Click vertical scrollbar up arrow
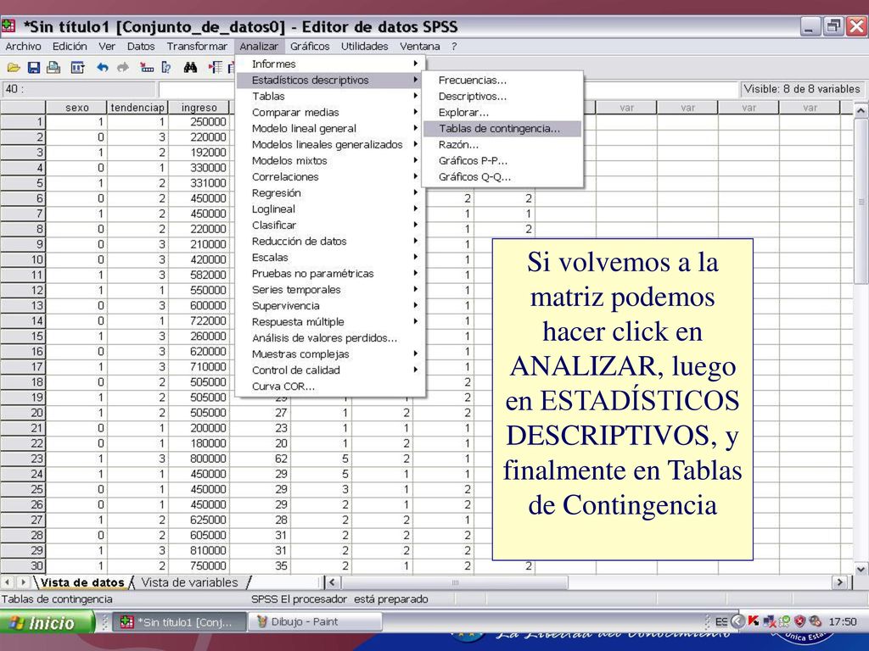 click(x=861, y=110)
